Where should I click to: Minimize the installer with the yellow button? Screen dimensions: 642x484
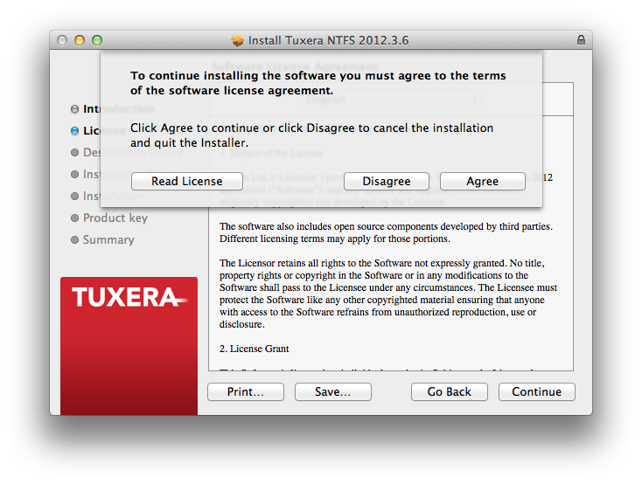coord(80,40)
